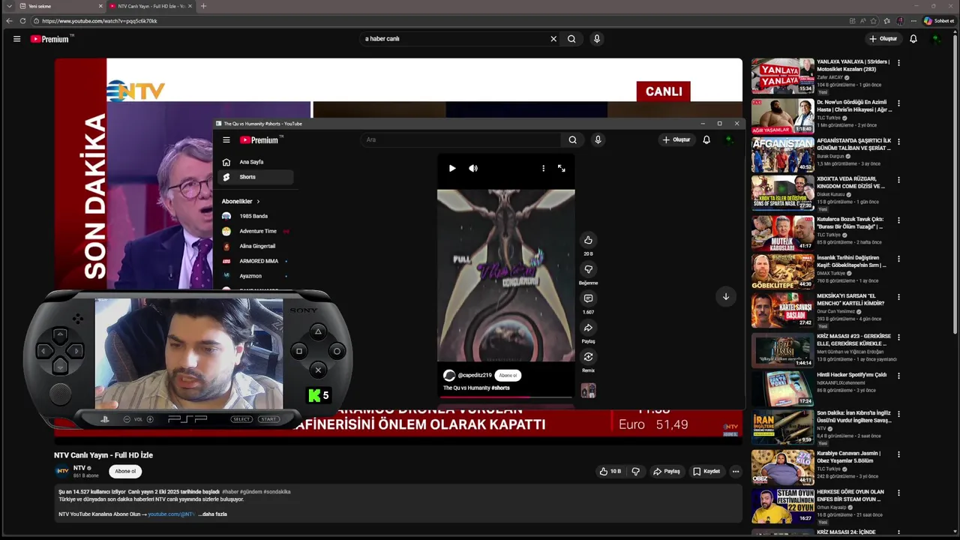
Task: Open browser settings and more menu
Action: click(913, 21)
